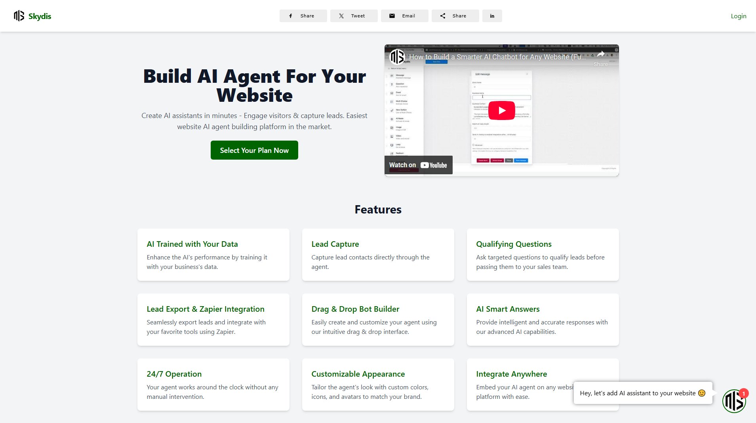
Task: Select the Customizable Appearance card
Action: point(378,385)
